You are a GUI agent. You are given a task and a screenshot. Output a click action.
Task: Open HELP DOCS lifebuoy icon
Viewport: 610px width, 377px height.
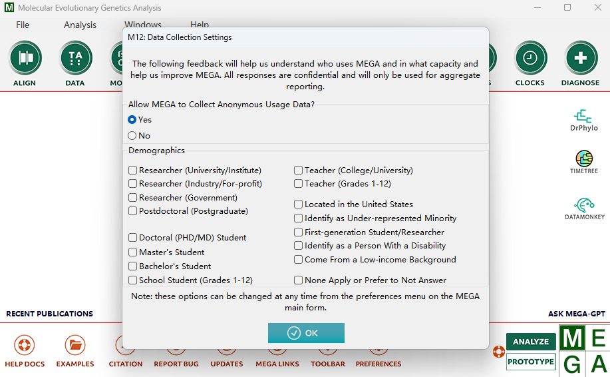pos(24,346)
